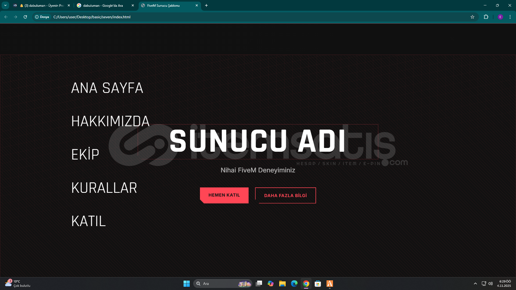
Task: Switch to dabuluman Google search tab
Action: coord(103,5)
